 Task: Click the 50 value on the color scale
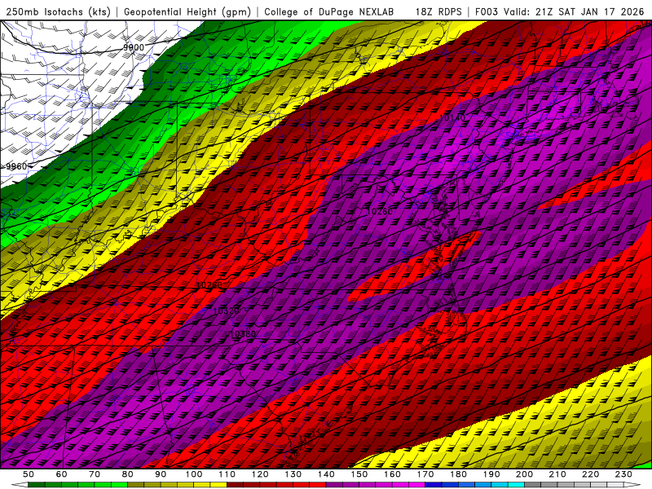(x=29, y=474)
